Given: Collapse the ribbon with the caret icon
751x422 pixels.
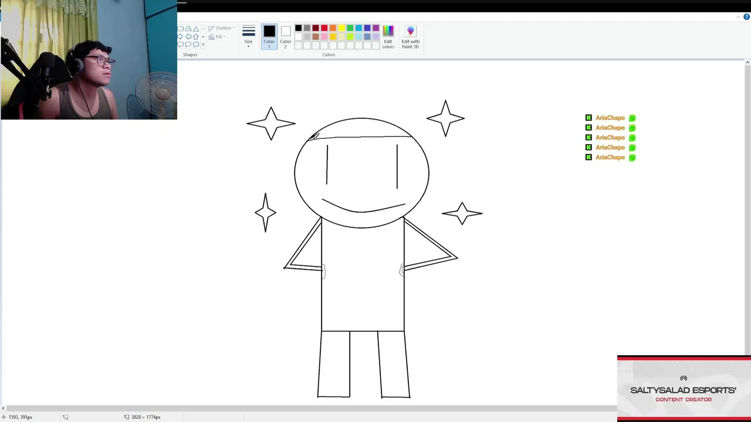Looking at the screenshot, I should [738, 17].
